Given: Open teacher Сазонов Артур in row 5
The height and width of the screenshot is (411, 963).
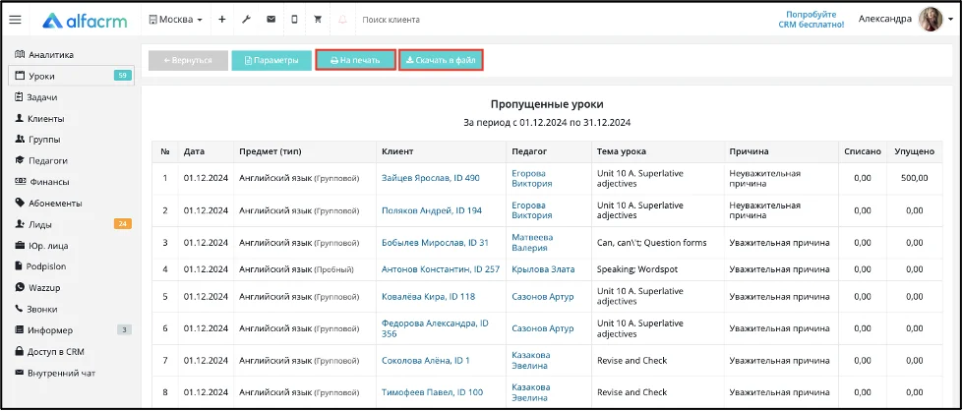Looking at the screenshot, I should pyautogui.click(x=543, y=297).
